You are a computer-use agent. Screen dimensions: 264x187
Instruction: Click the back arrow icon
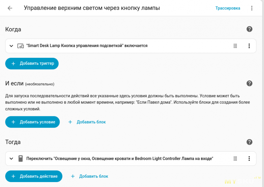tap(10, 8)
